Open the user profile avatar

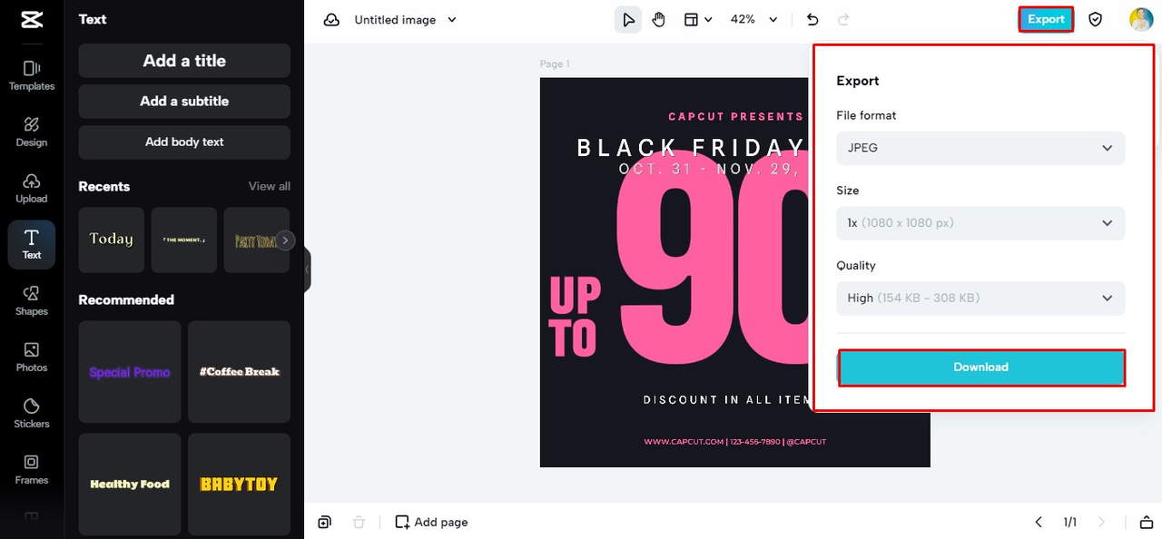[x=1141, y=19]
